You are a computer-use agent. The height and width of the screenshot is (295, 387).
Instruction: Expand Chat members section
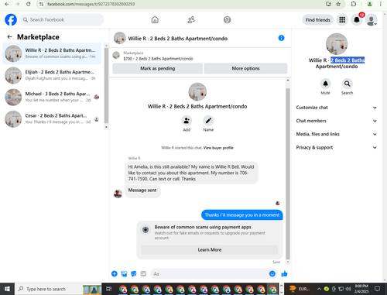point(337,121)
